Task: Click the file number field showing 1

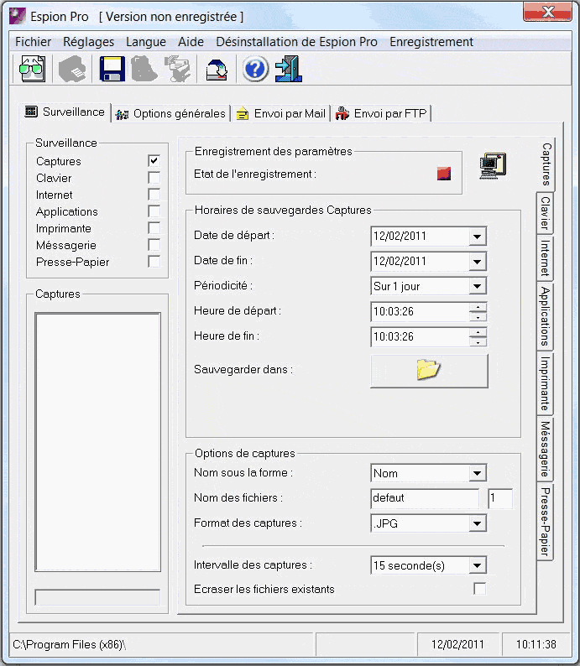Action: tap(500, 497)
